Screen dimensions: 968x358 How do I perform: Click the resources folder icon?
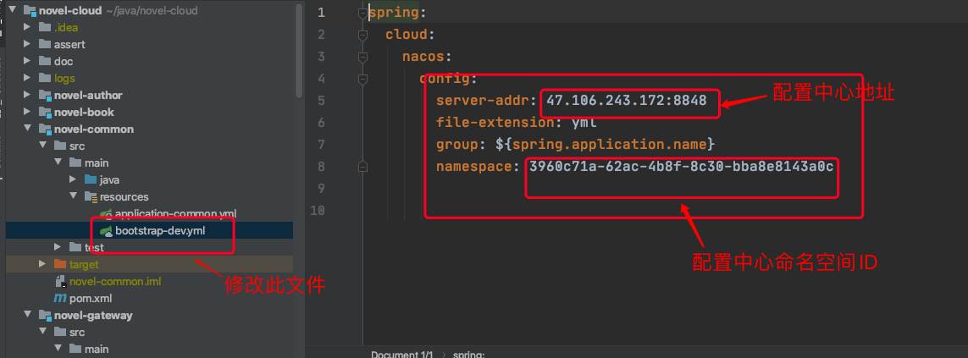click(x=91, y=197)
